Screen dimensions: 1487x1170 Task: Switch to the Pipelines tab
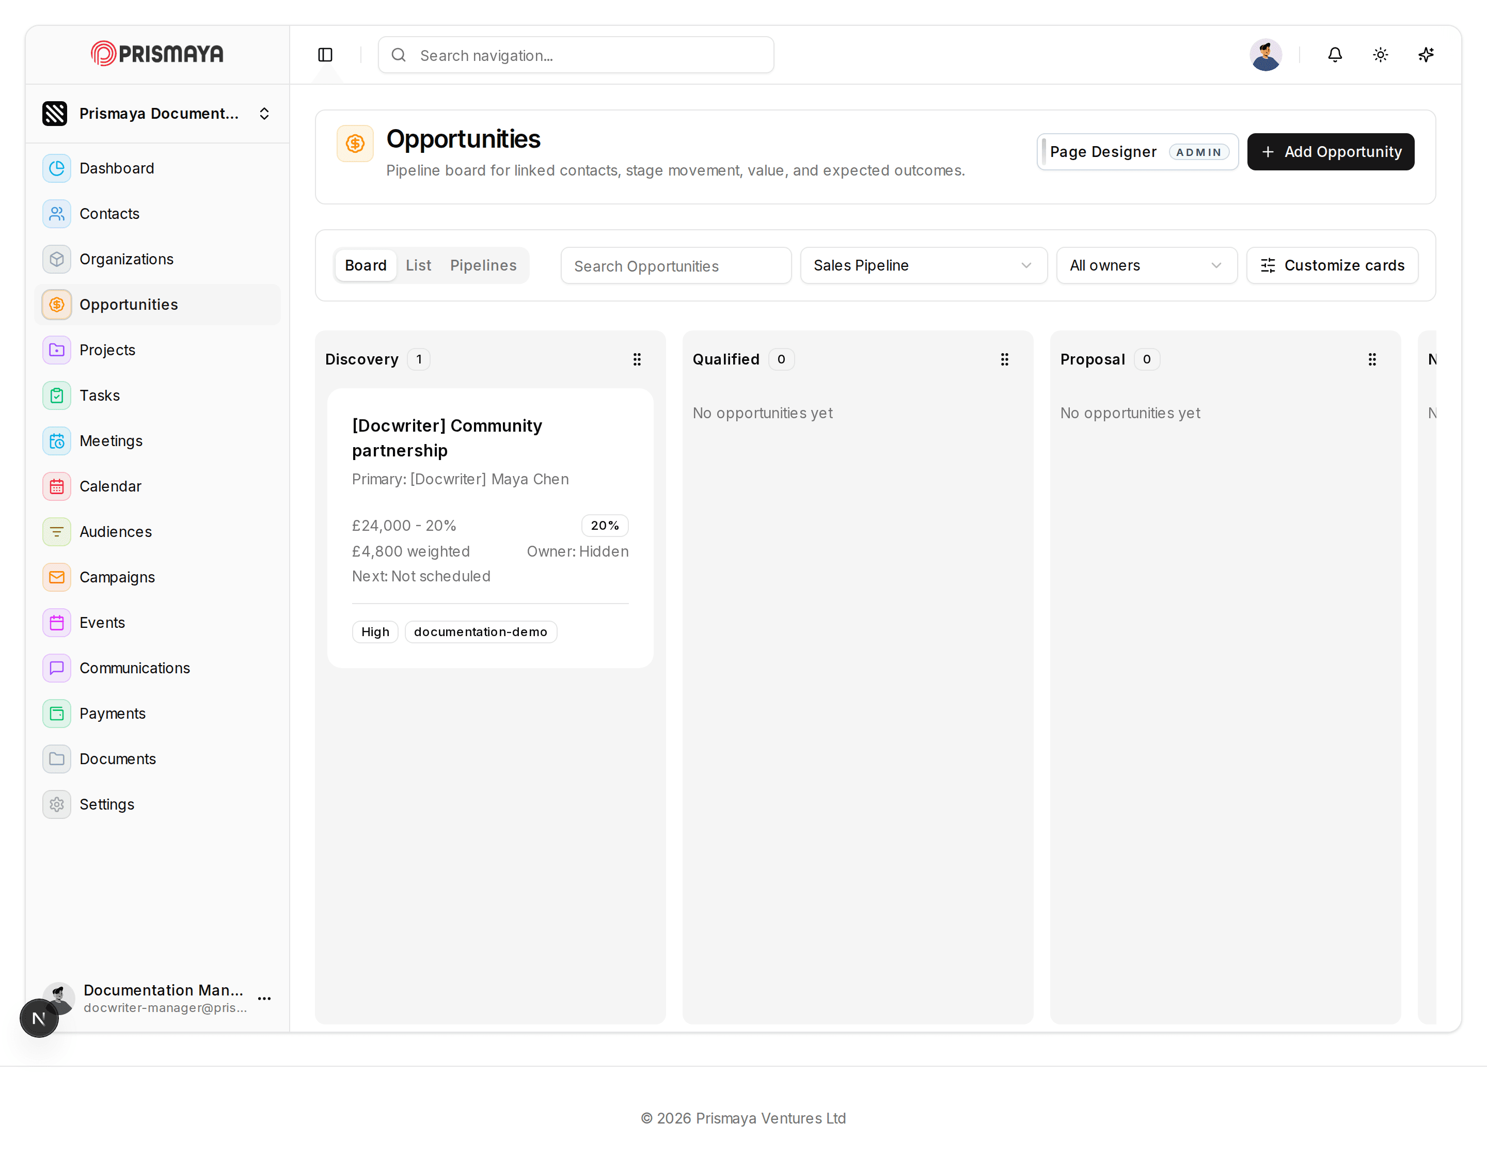[x=483, y=266]
